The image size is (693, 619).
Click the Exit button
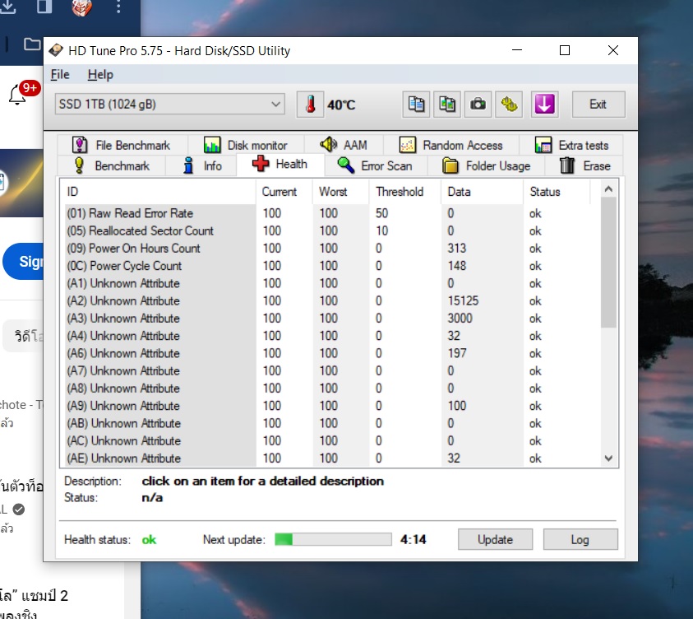click(x=598, y=105)
